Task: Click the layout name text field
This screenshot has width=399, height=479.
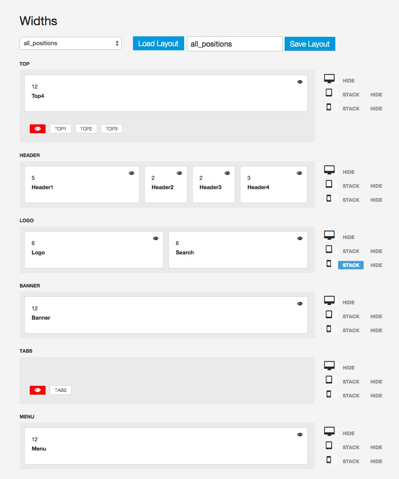Action: 234,44
